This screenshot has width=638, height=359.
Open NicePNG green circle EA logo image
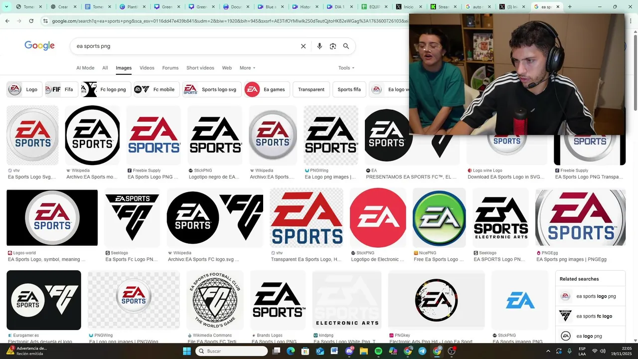(439, 217)
